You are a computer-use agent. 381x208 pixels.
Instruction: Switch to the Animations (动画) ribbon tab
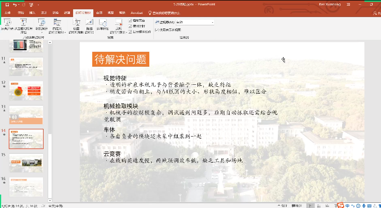pyautogui.click(x=67, y=13)
